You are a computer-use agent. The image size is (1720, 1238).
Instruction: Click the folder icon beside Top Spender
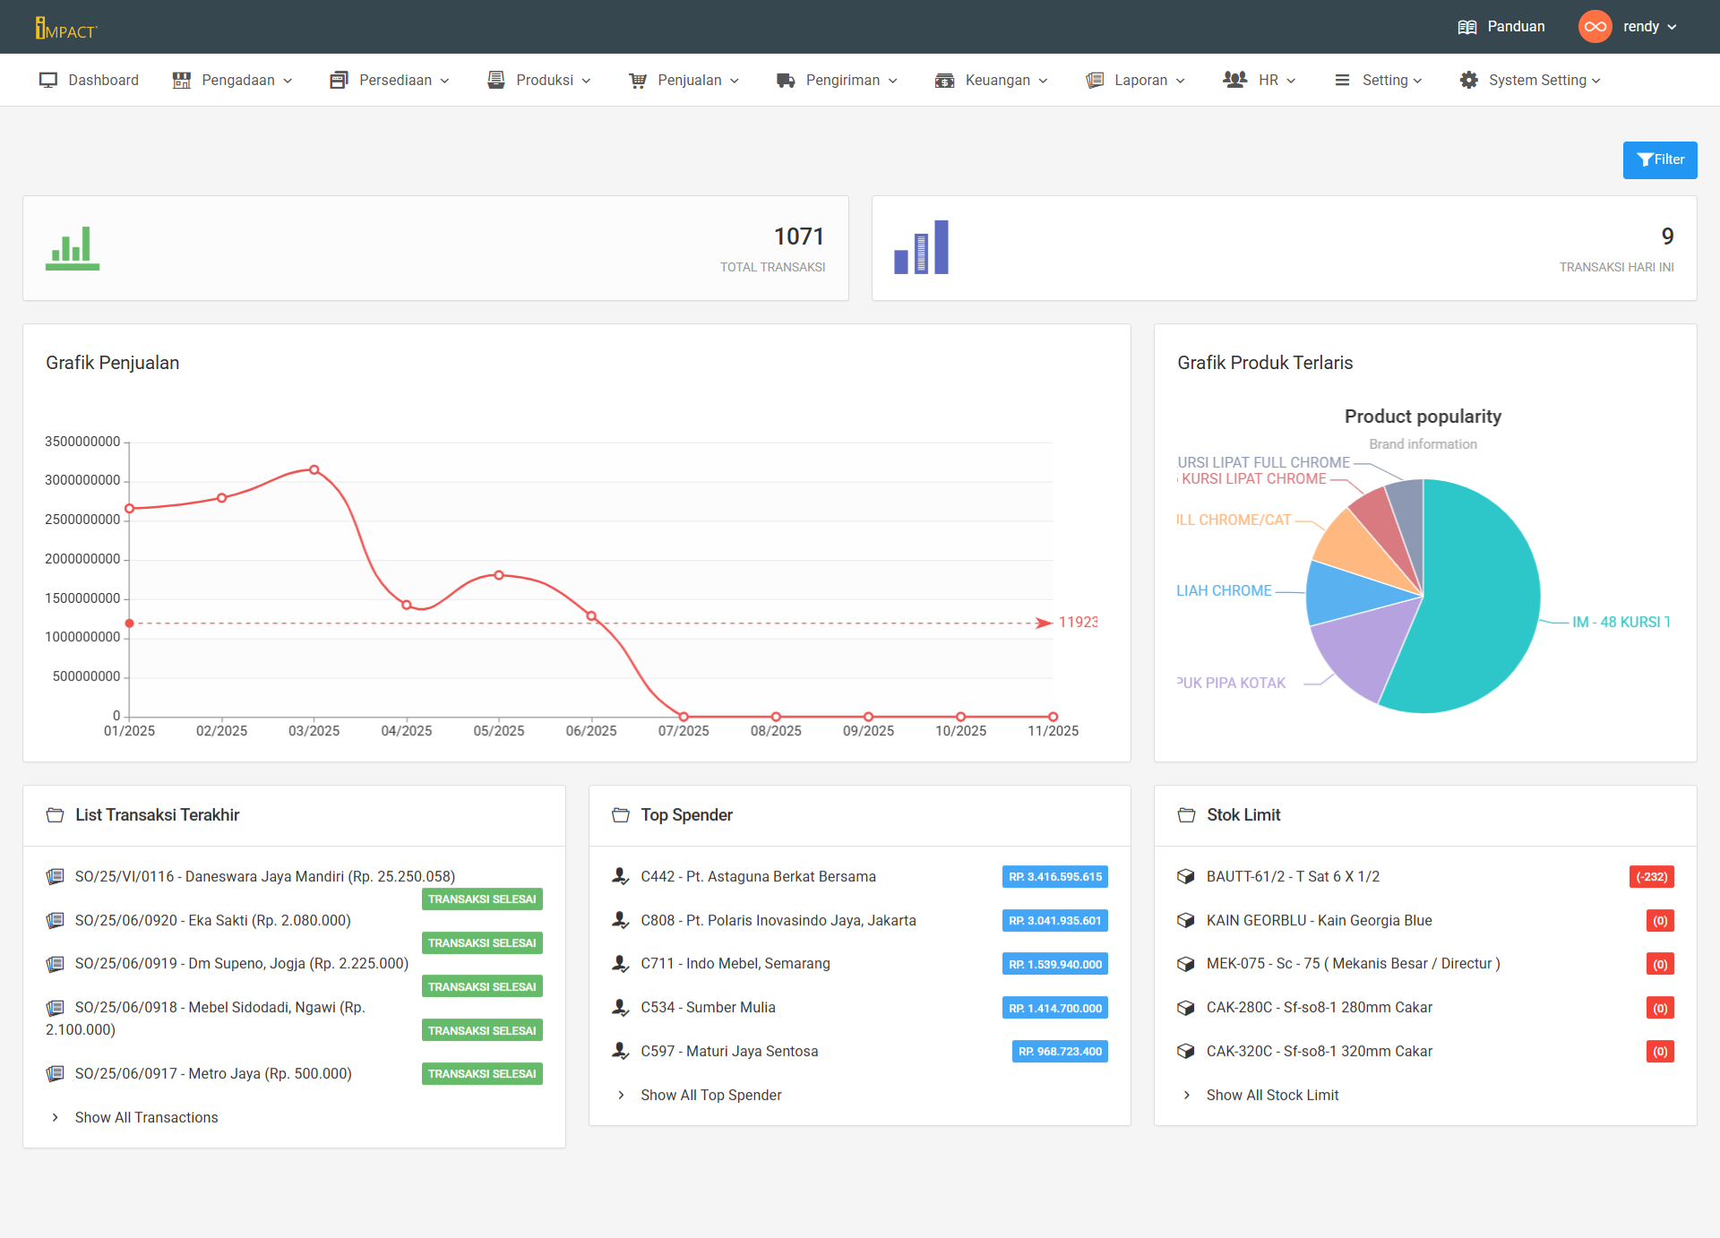[621, 815]
